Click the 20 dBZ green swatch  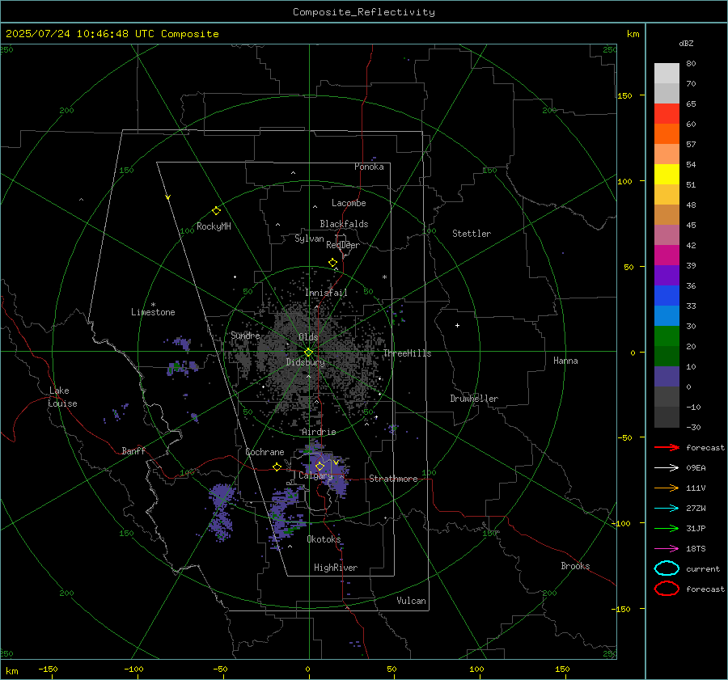[x=667, y=336]
